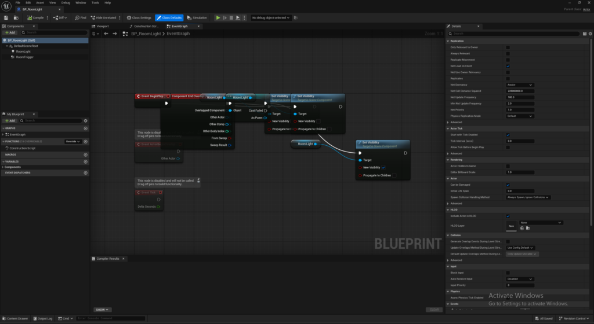Click the play options kebab menu
This screenshot has width=594, height=324.
[x=244, y=18]
